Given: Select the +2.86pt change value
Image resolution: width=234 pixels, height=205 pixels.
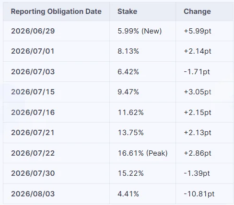Looking at the screenshot, I should pyautogui.click(x=198, y=153).
